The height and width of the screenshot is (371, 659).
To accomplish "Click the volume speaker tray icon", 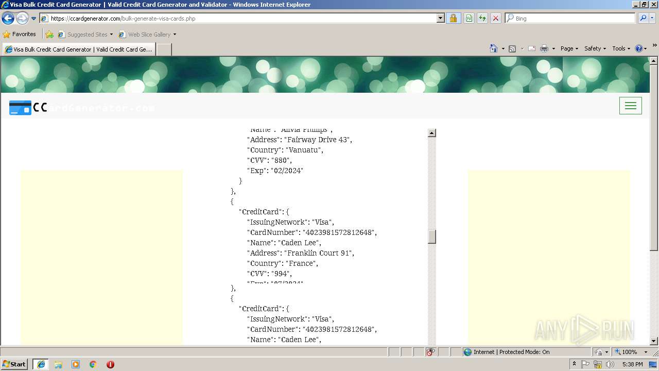I will point(610,364).
